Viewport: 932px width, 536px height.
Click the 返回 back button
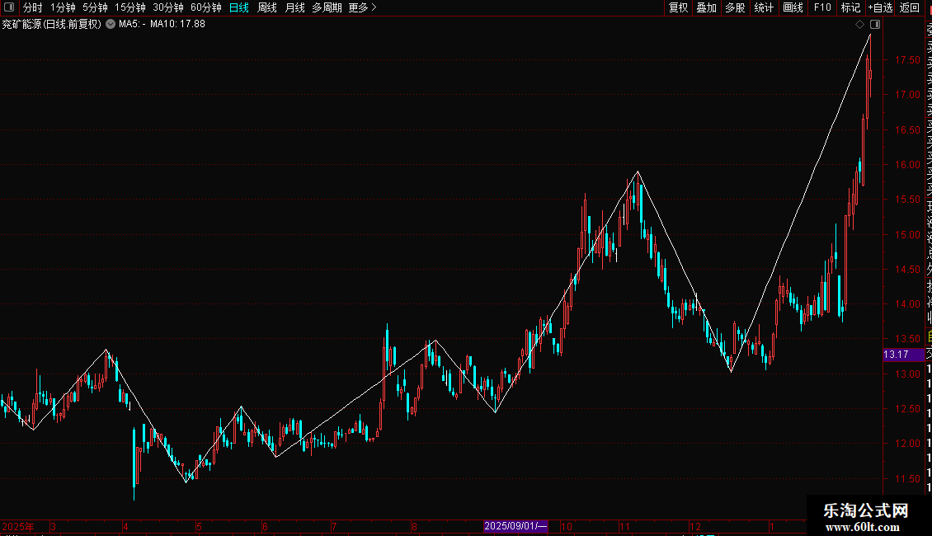coord(910,7)
